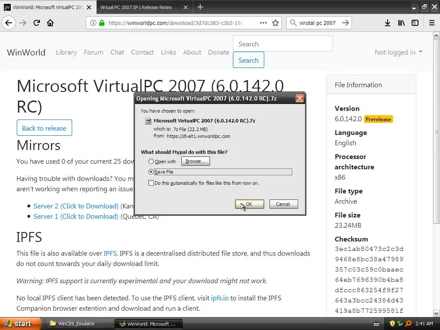Image resolution: width=440 pixels, height=330 pixels.
Task: Click the magnifier tray icon
Action: 408,324
